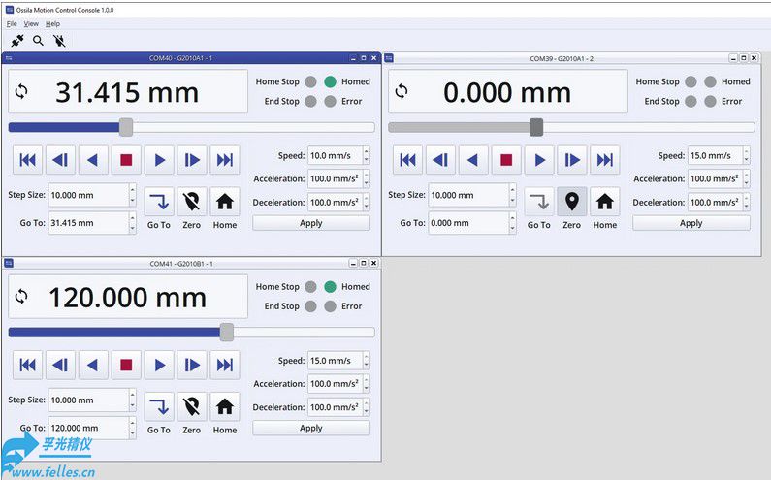Click the refresh icon beside 0.000 mm reading
This screenshot has height=480, width=771.
[402, 92]
